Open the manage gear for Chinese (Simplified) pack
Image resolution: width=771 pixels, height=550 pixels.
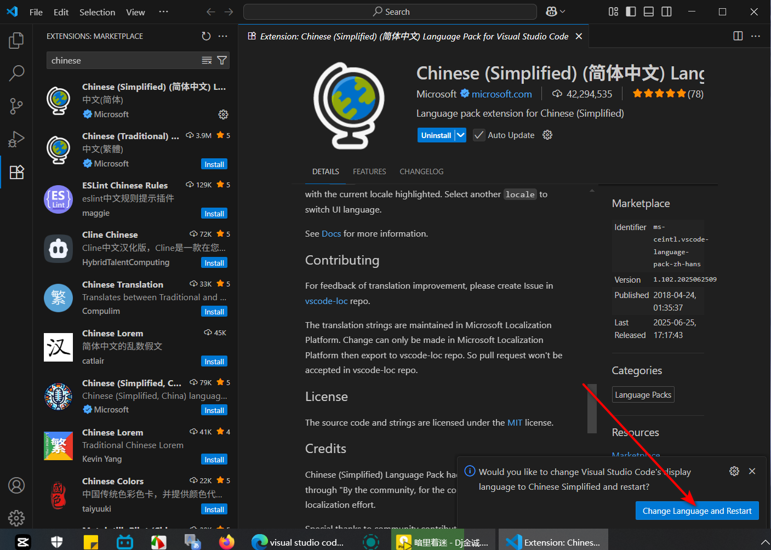point(223,114)
